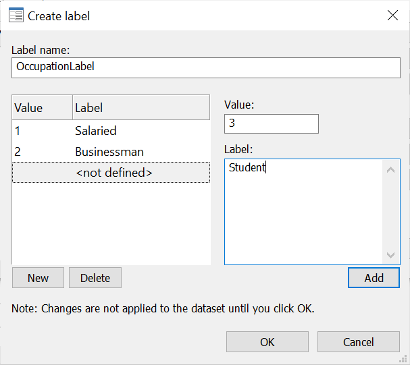This screenshot has width=410, height=365.
Task: Click the Label box scroll down arrow
Action: [390, 255]
